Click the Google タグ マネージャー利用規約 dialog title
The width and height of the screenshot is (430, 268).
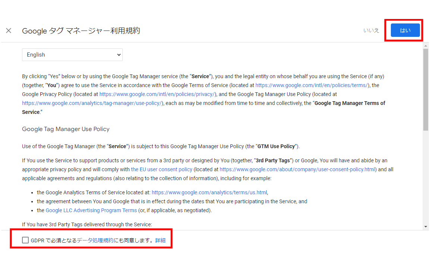[81, 31]
